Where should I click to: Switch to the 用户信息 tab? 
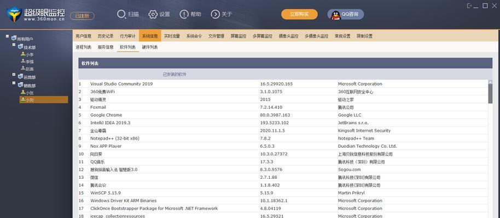tap(84, 36)
